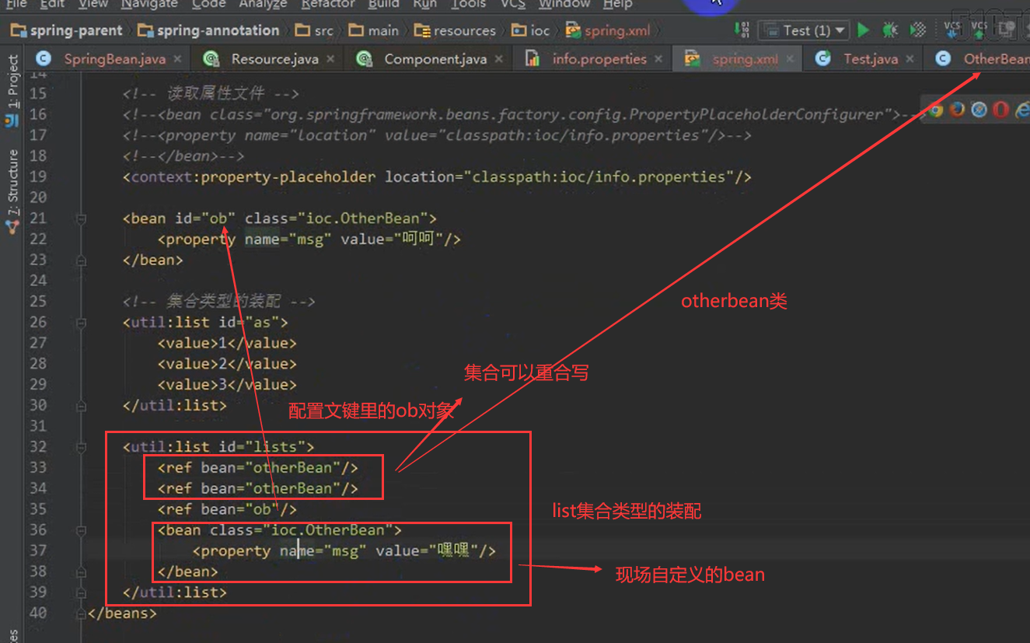Collapse util:list id="lists" at line 32

pyautogui.click(x=81, y=448)
